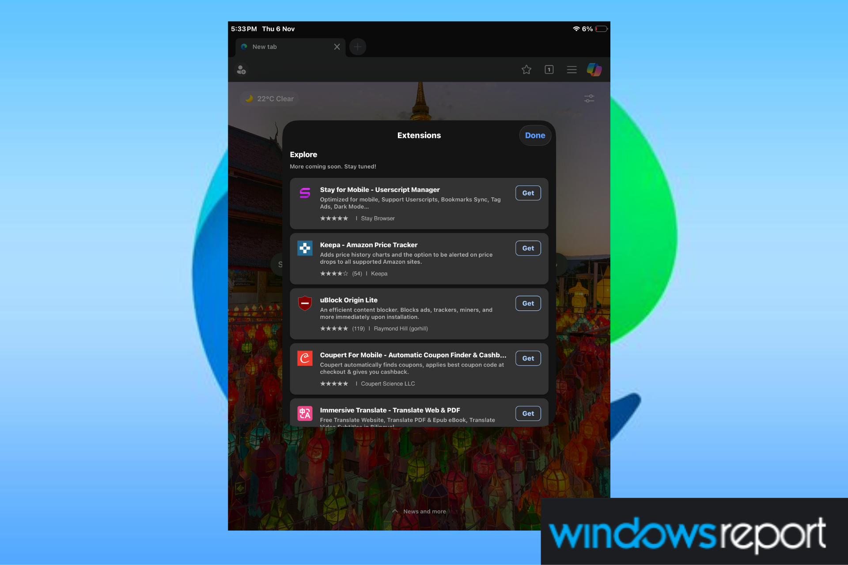This screenshot has height=565, width=848.
Task: Open the Edge hamburger menu
Action: click(572, 69)
